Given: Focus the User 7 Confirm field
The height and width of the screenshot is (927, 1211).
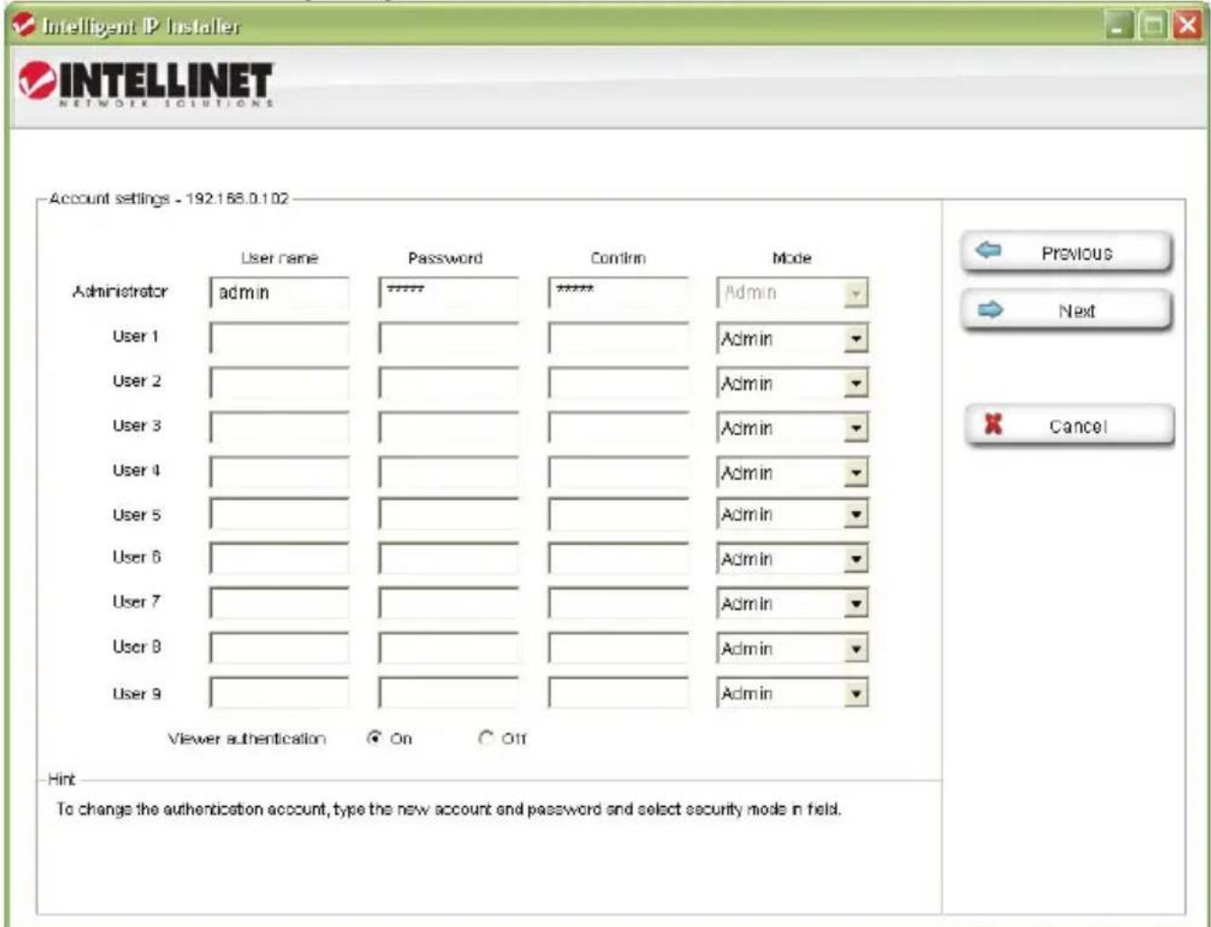Looking at the screenshot, I should click(619, 602).
